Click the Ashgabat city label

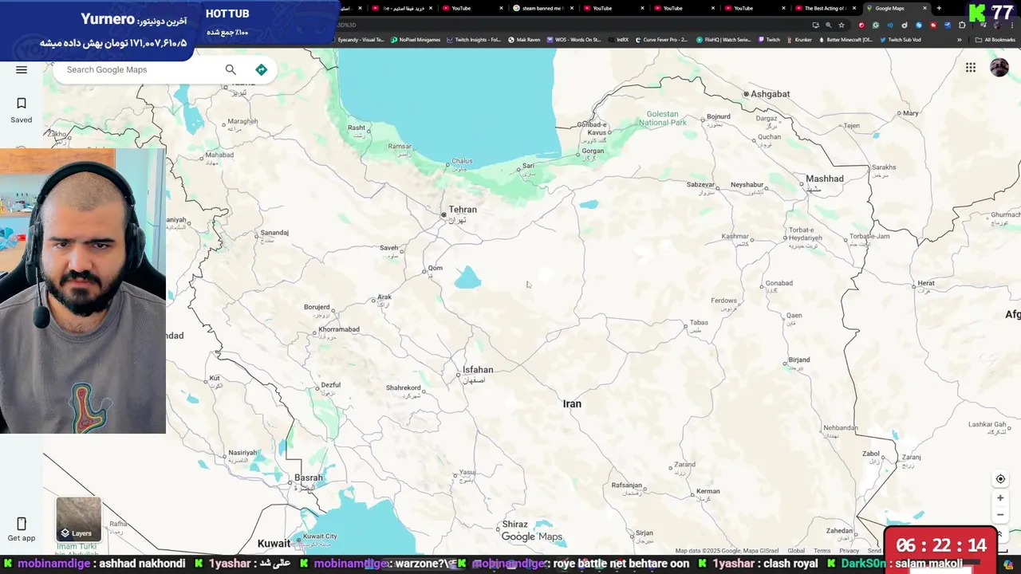pyautogui.click(x=770, y=94)
